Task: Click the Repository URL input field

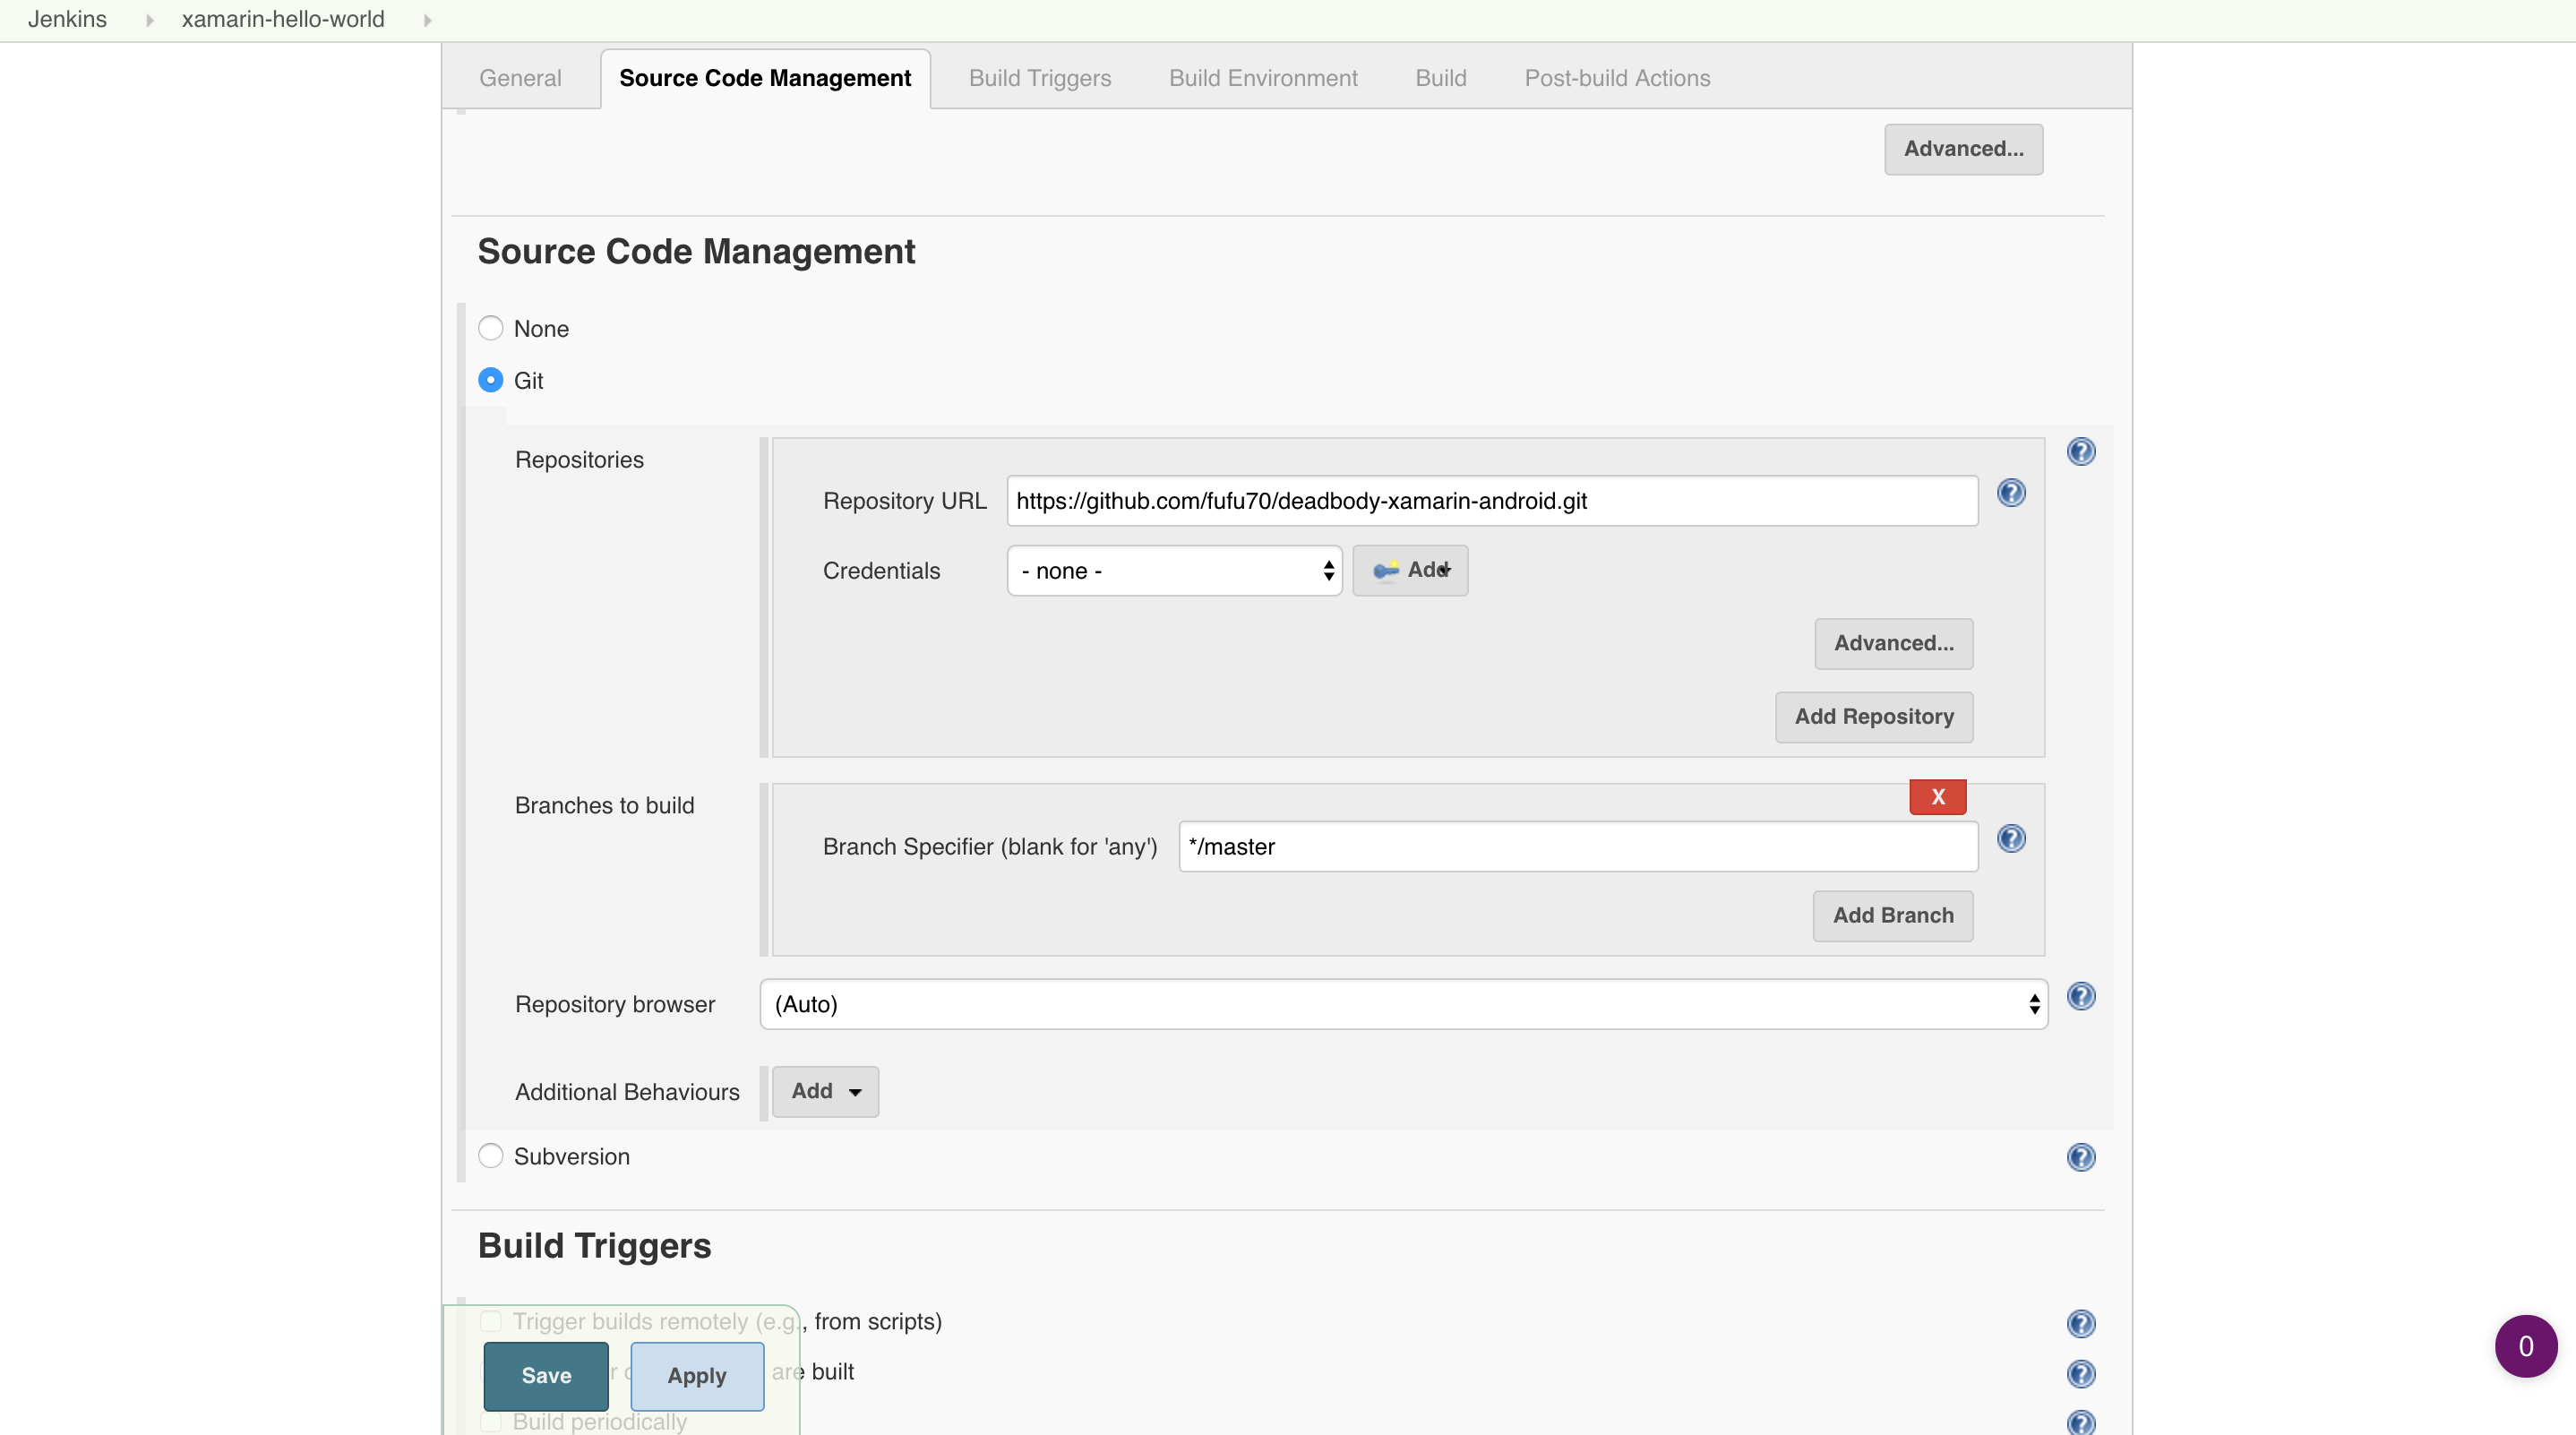Action: pos(1492,501)
